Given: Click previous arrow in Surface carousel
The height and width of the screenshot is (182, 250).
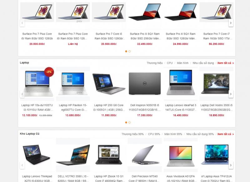Looking at the screenshot, I should click(x=22, y=23).
